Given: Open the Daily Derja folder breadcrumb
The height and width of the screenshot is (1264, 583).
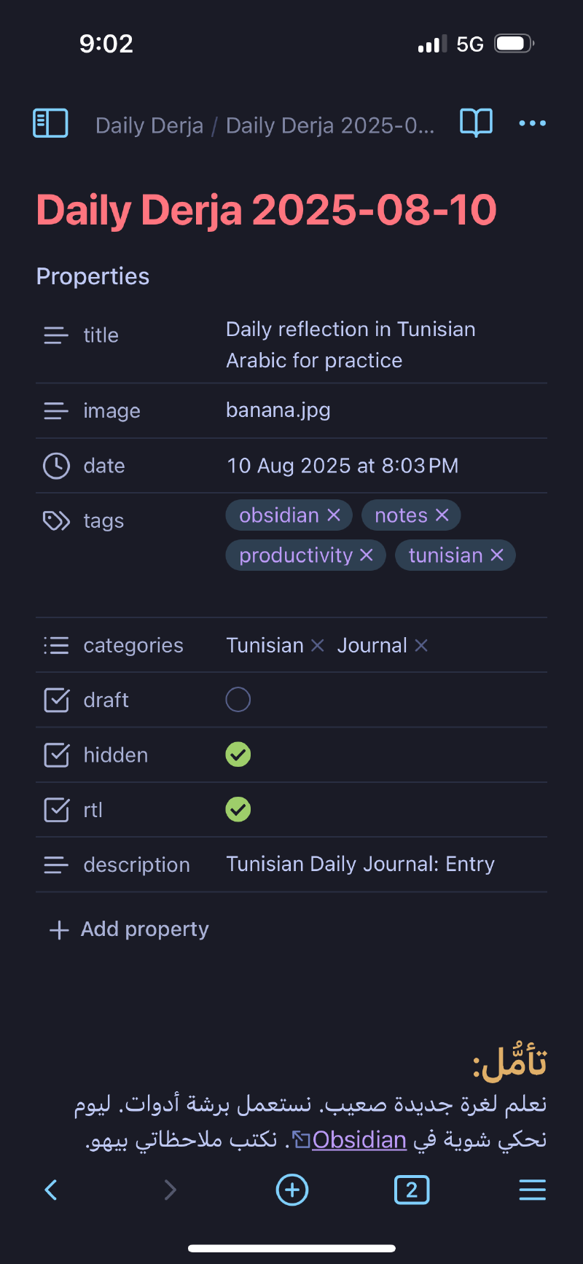Looking at the screenshot, I should pyautogui.click(x=149, y=125).
